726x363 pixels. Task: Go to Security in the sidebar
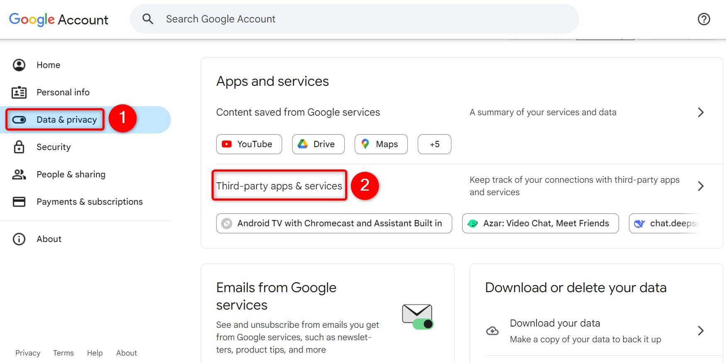point(54,147)
